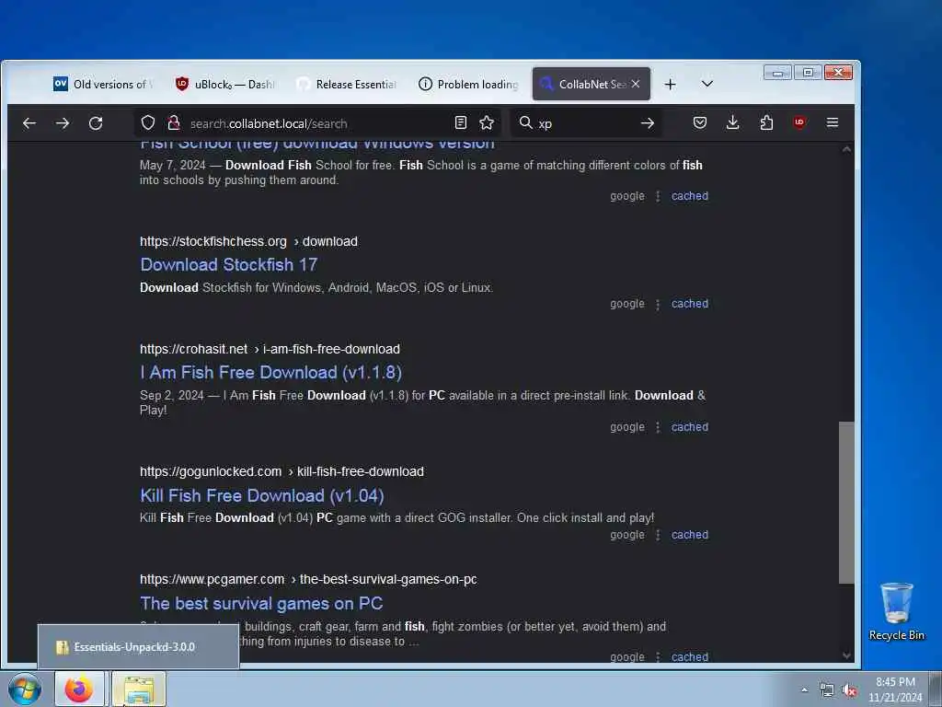Toggle reader view icon
Viewport: 942px width, 707px height.
click(461, 122)
